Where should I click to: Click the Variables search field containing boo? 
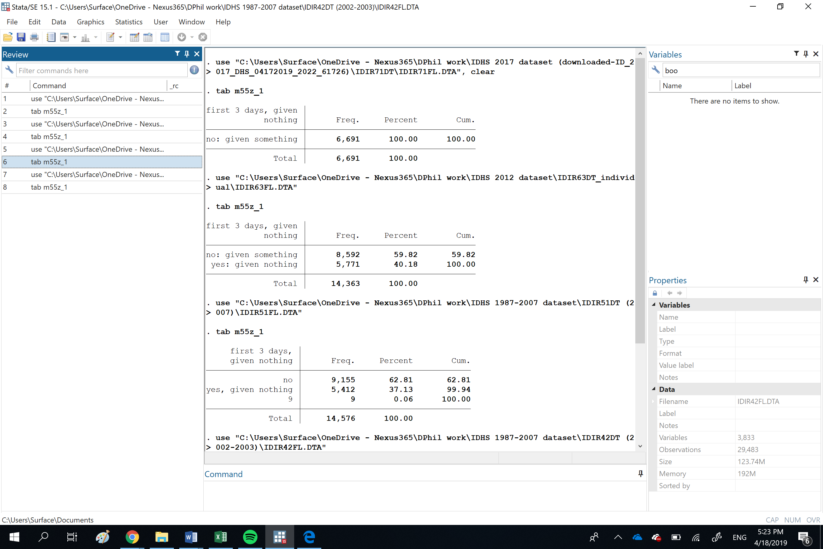tap(740, 70)
